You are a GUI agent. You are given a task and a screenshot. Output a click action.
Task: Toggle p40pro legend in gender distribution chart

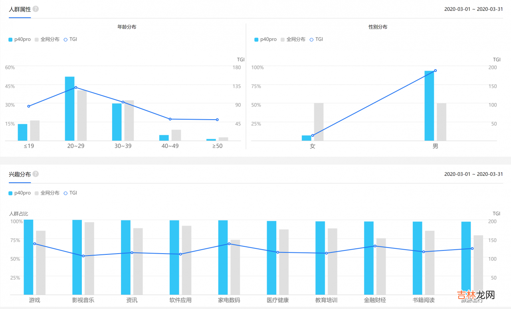coord(265,39)
